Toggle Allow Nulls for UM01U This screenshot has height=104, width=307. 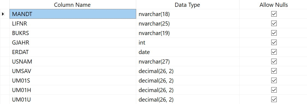274,100
